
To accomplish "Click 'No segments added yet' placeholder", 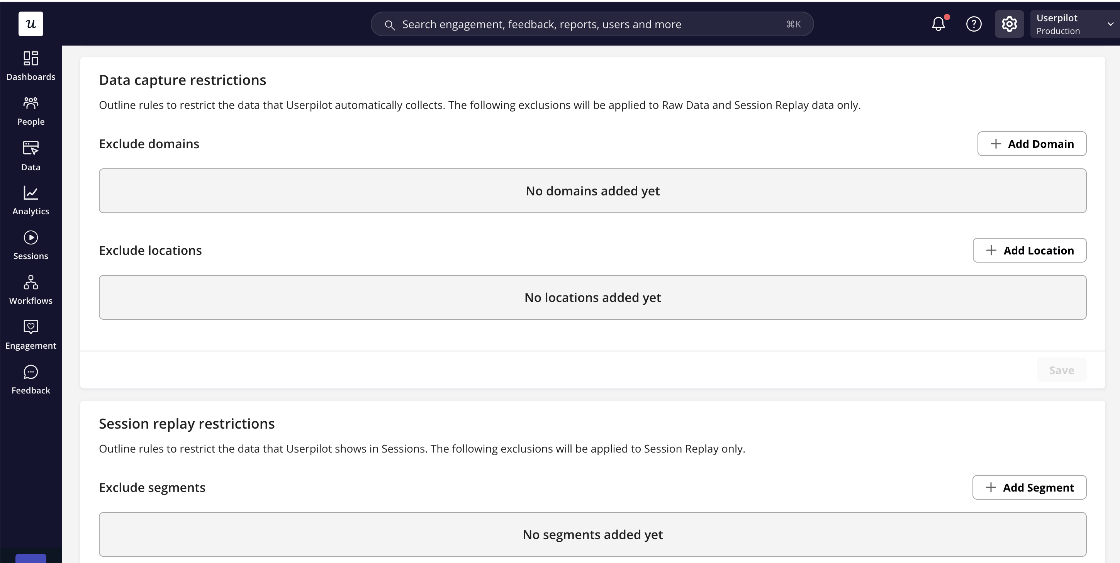I will tap(592, 534).
